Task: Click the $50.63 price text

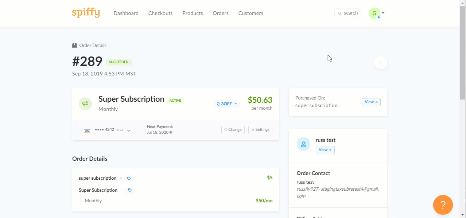Action: pos(260,100)
